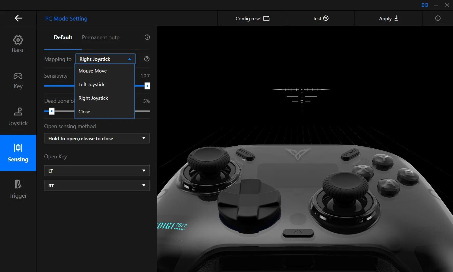Switch to the Permanent output tab
The height and width of the screenshot is (272, 453).
tap(101, 37)
